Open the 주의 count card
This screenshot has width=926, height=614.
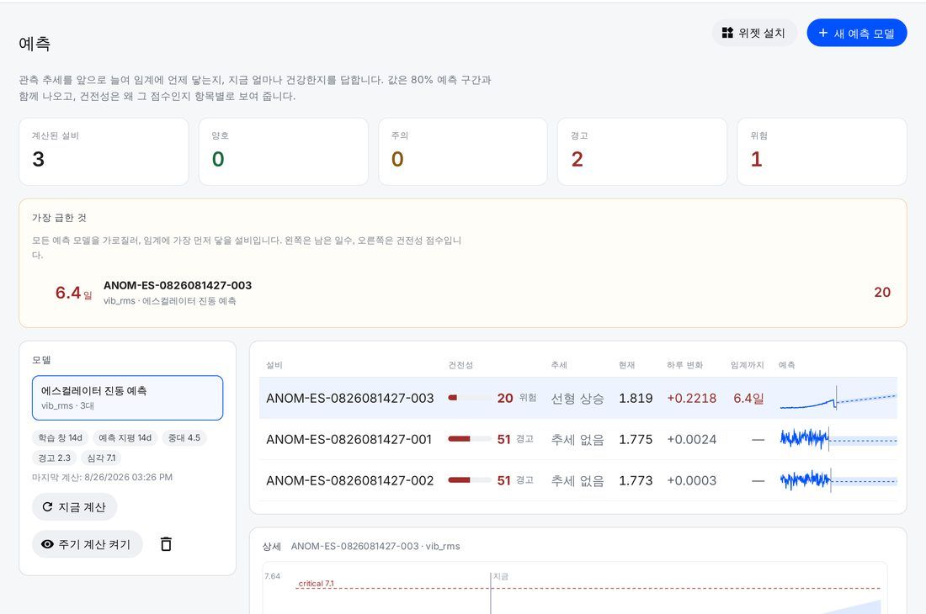pos(463,151)
